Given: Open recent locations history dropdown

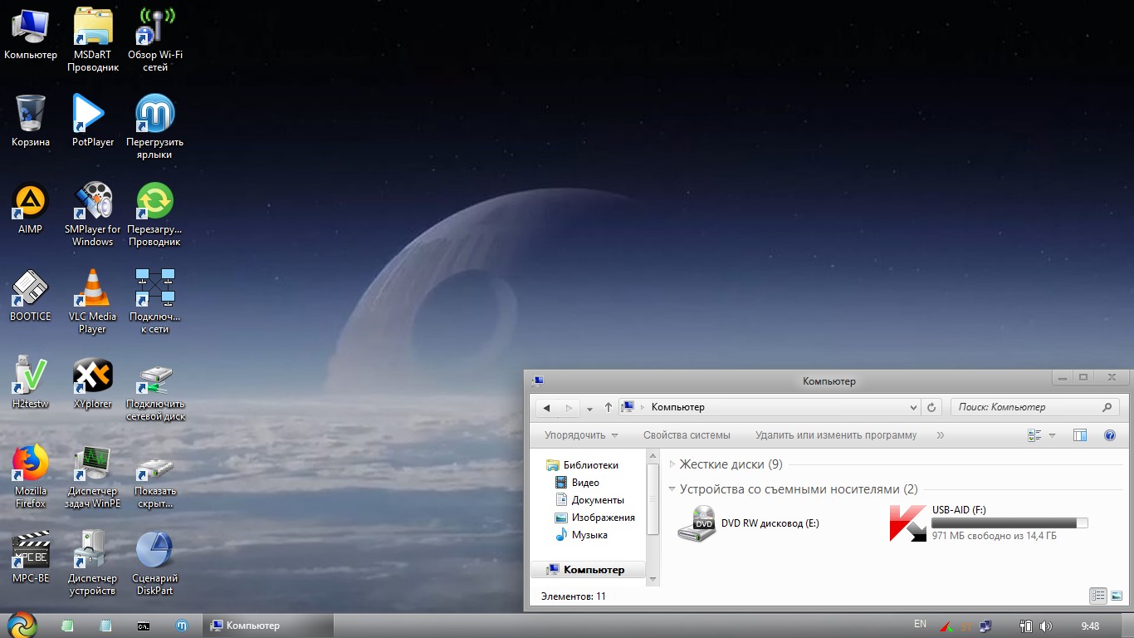Looking at the screenshot, I should click(589, 409).
